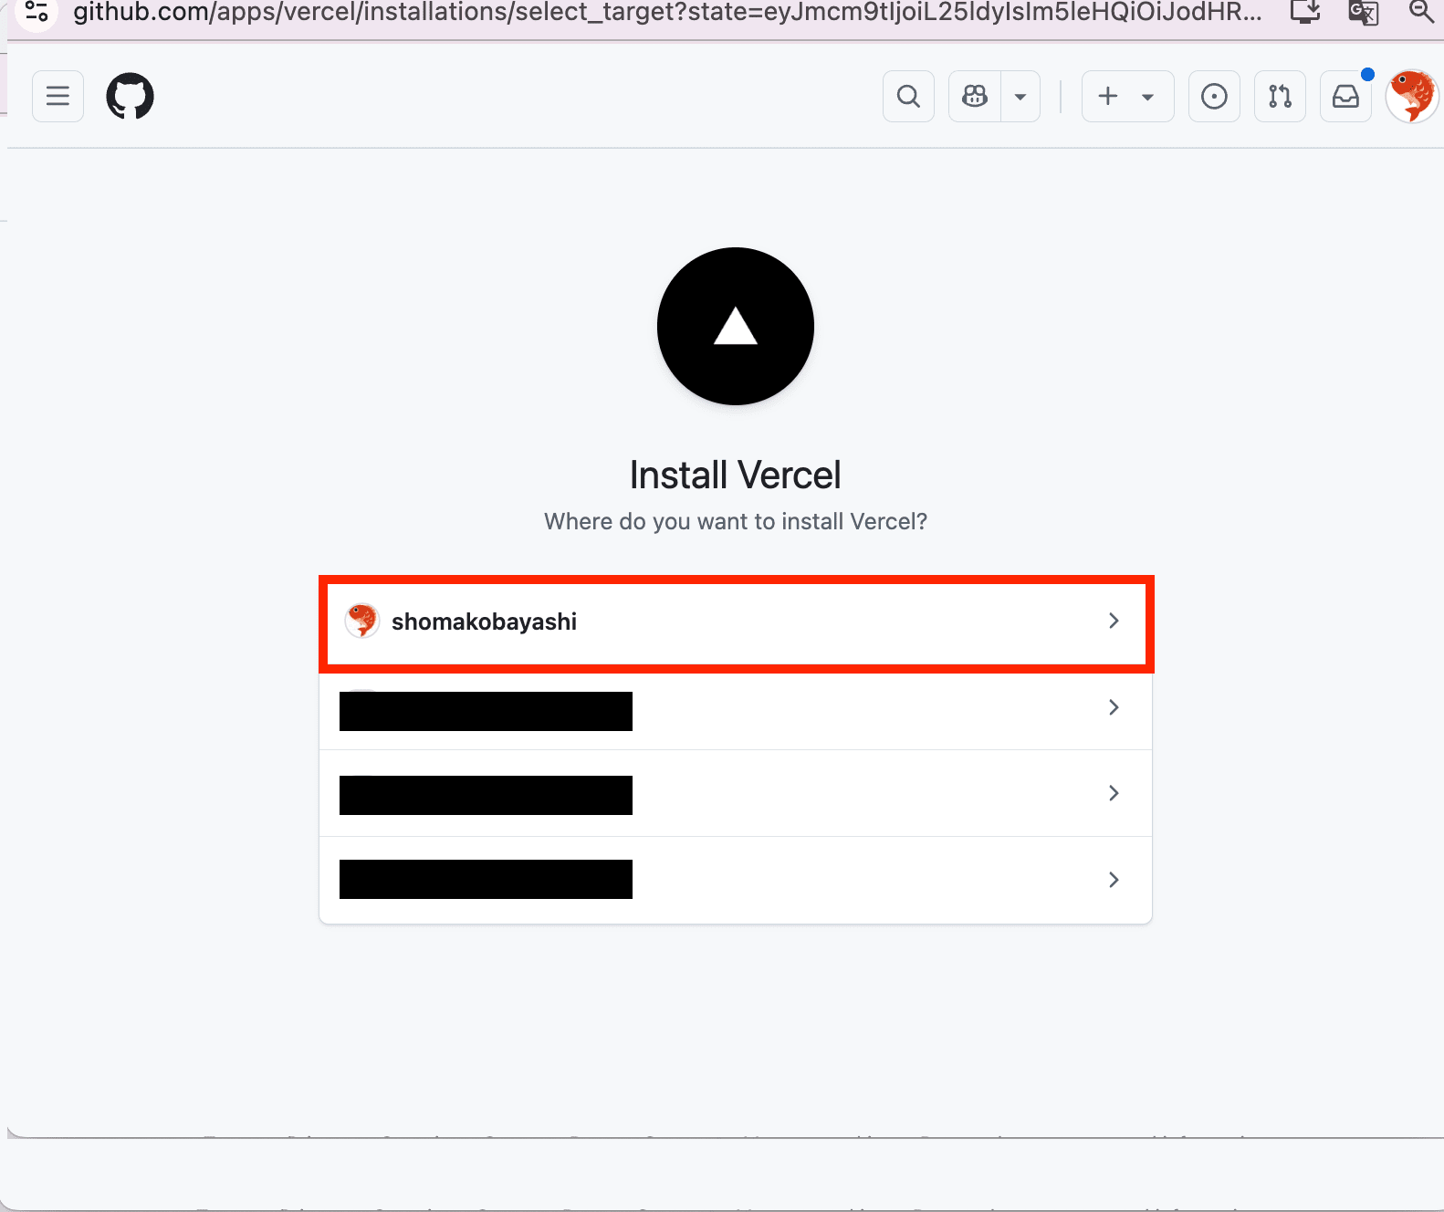Open the Issues icon in header
Screen dimensions: 1444x1212
[x=1214, y=96]
